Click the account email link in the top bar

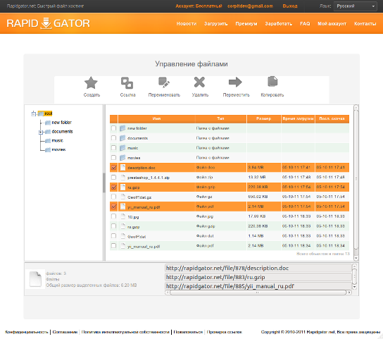pos(250,6)
